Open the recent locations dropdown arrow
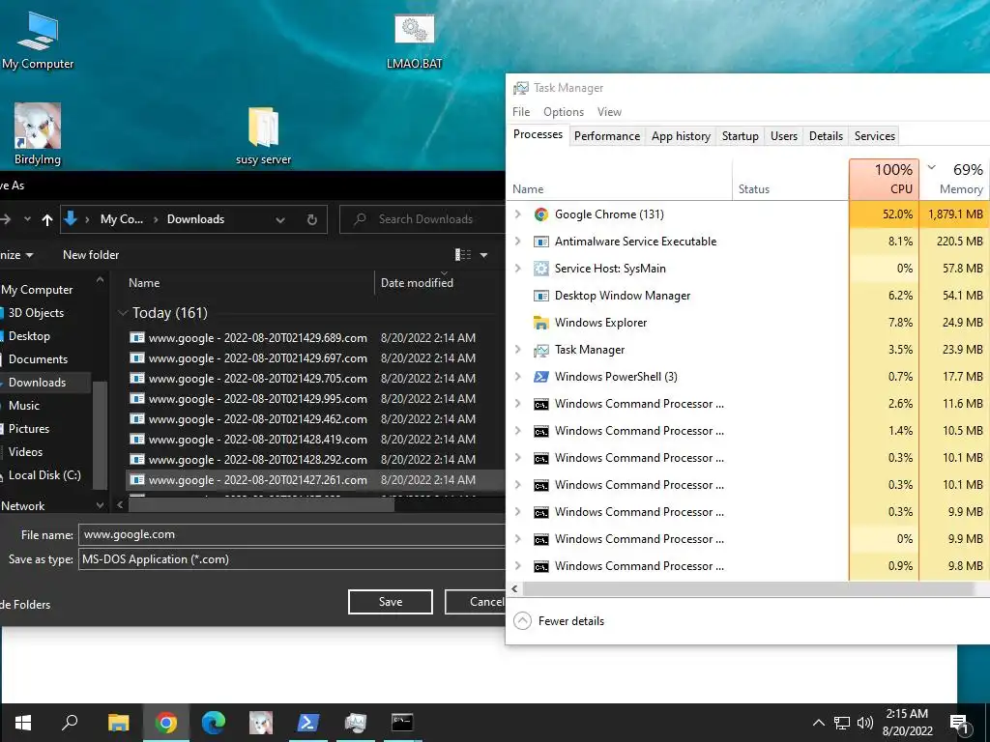Viewport: 990px width, 742px height. coord(27,219)
